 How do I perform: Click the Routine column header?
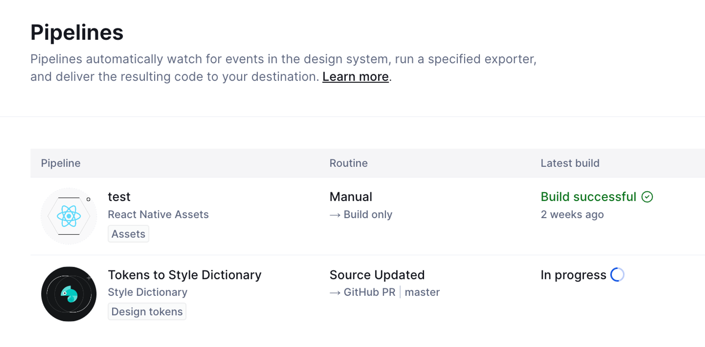click(348, 163)
